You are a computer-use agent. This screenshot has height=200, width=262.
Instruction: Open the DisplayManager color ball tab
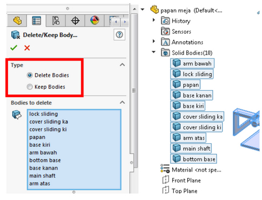95,20
